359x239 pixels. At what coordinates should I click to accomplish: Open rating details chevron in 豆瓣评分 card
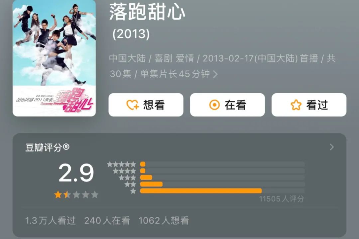point(331,147)
